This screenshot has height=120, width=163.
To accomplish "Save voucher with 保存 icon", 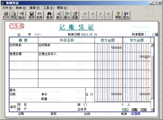I will point(32,15).
